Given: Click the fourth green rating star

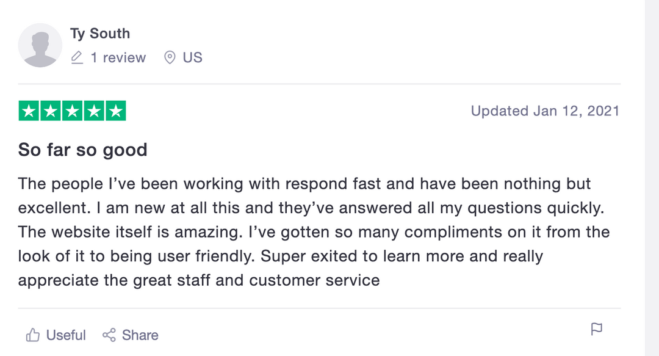Looking at the screenshot, I should pyautogui.click(x=94, y=111).
